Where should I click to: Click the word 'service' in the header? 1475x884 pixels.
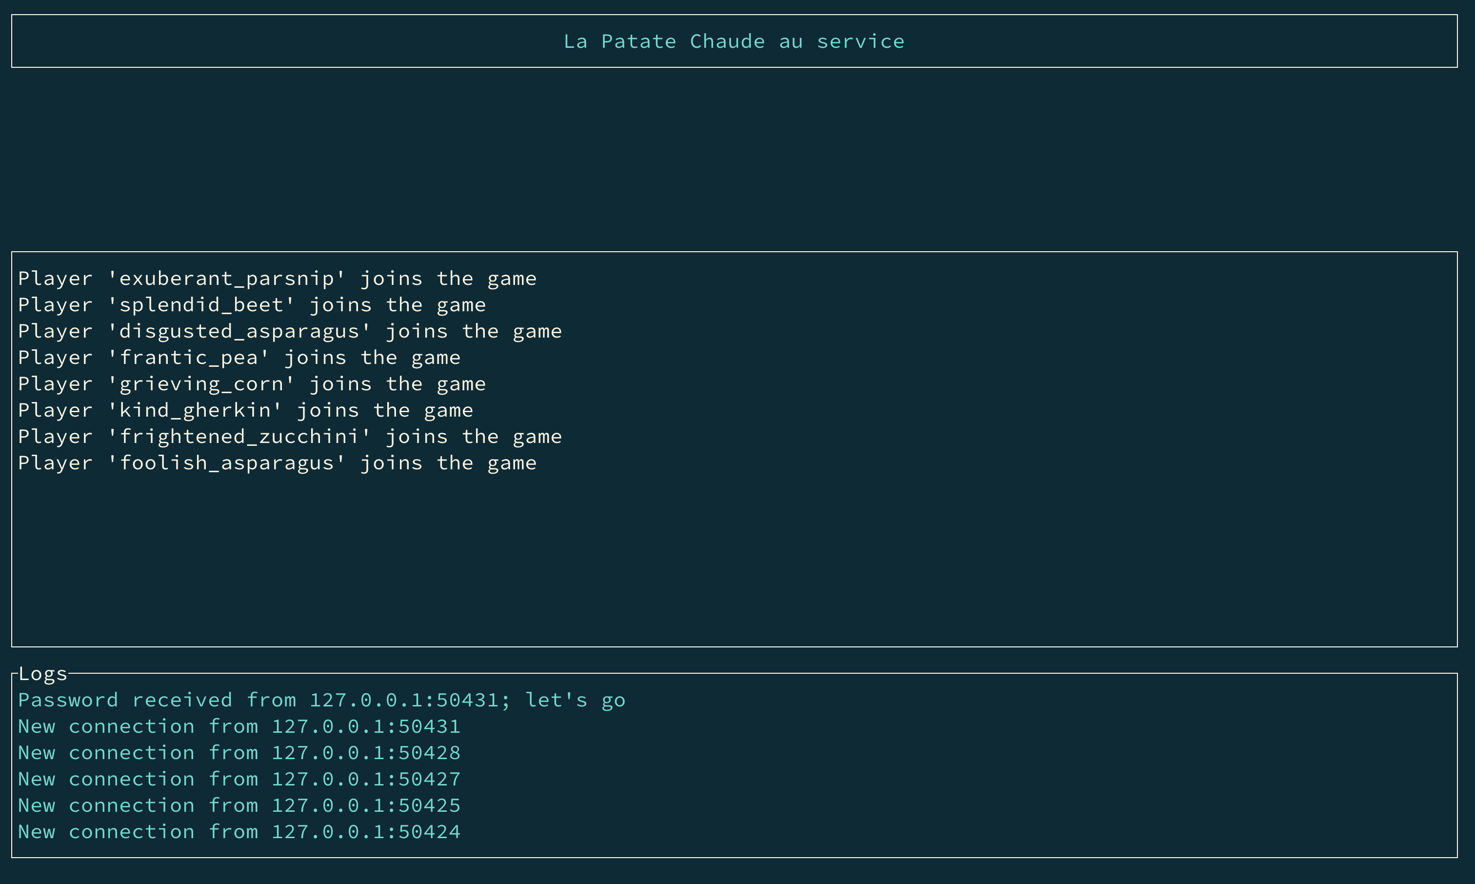(x=860, y=41)
